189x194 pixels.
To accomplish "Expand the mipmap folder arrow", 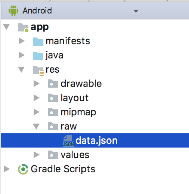I will pos(37,112).
